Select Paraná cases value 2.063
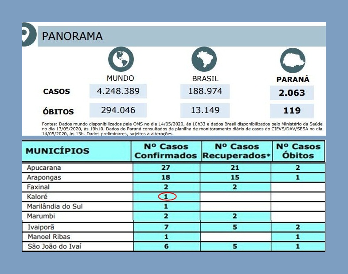The width and height of the screenshot is (348, 274). [292, 93]
